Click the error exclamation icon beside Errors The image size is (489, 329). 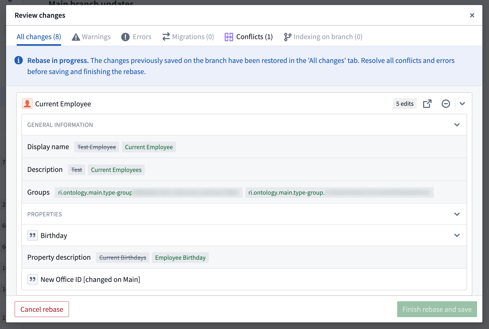[125, 37]
